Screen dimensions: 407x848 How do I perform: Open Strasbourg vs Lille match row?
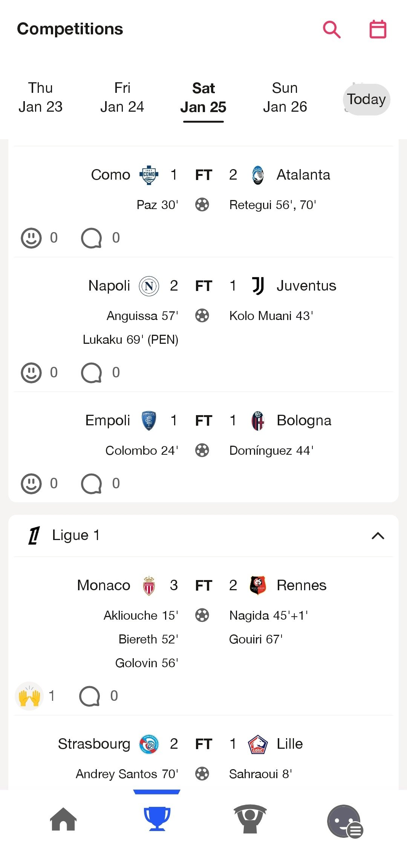tap(203, 744)
